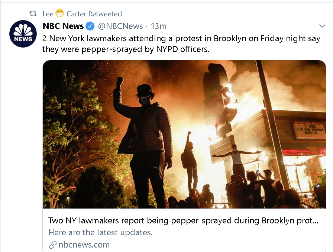Click the blue verified badge
Viewport: 333px width, 252px height.
(x=90, y=26)
